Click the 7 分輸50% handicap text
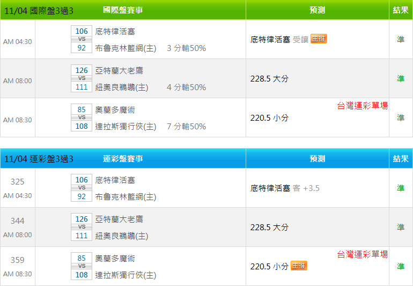 187,126
